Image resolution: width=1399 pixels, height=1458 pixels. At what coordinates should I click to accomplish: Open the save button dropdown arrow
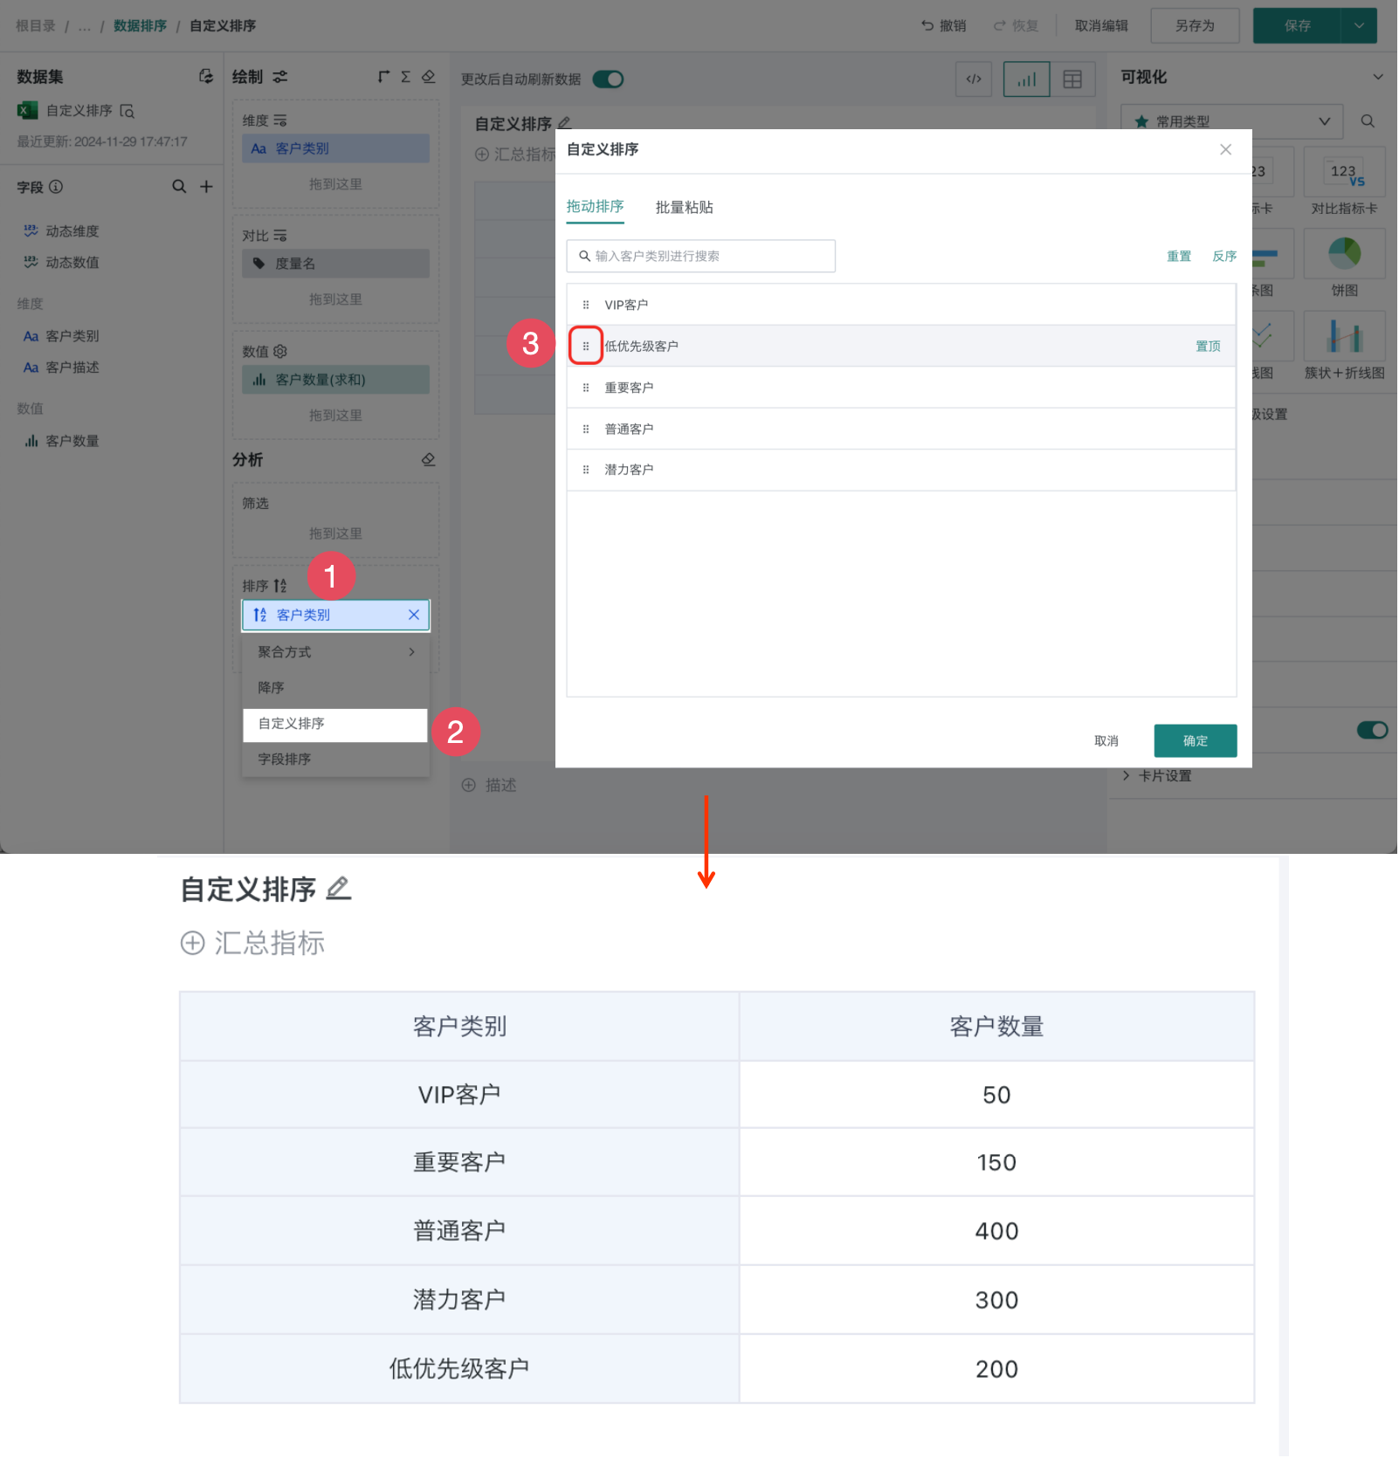point(1359,25)
